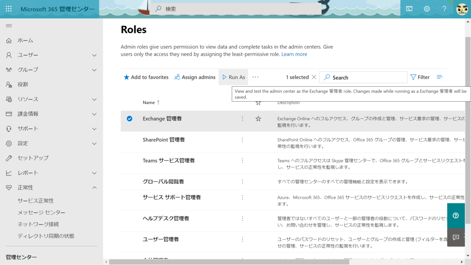Viewport: 471px width, 265px height.
Task: Open more actions for ユーザー管理者 row
Action: click(x=243, y=239)
